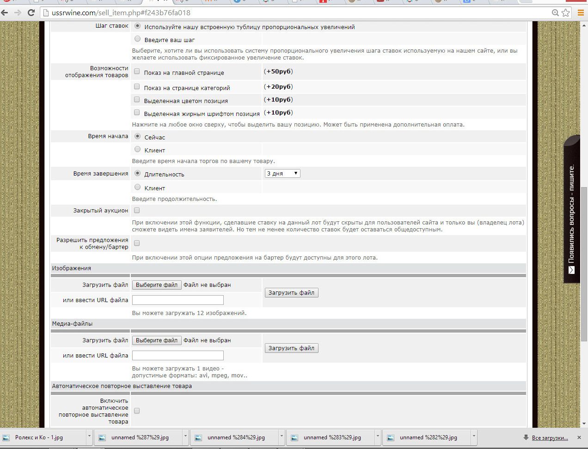The image size is (588, 449).
Task: Select 'Введите ваш шаг' radio button
Action: tap(137, 39)
